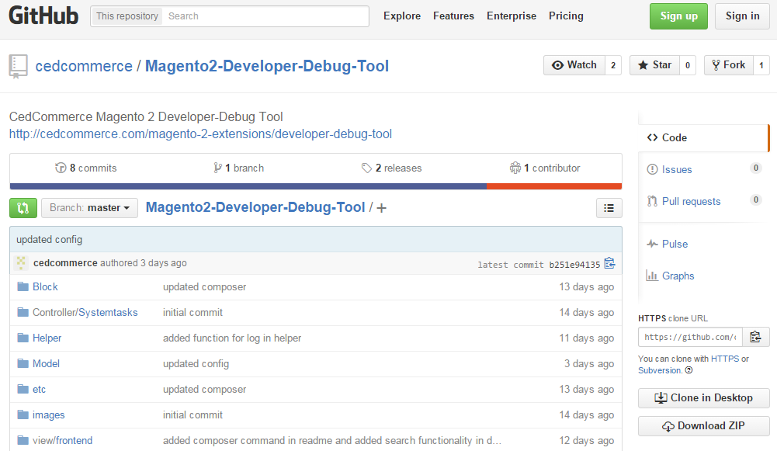777x451 pixels.
Task: View the 8 commits link
Action: 85,168
